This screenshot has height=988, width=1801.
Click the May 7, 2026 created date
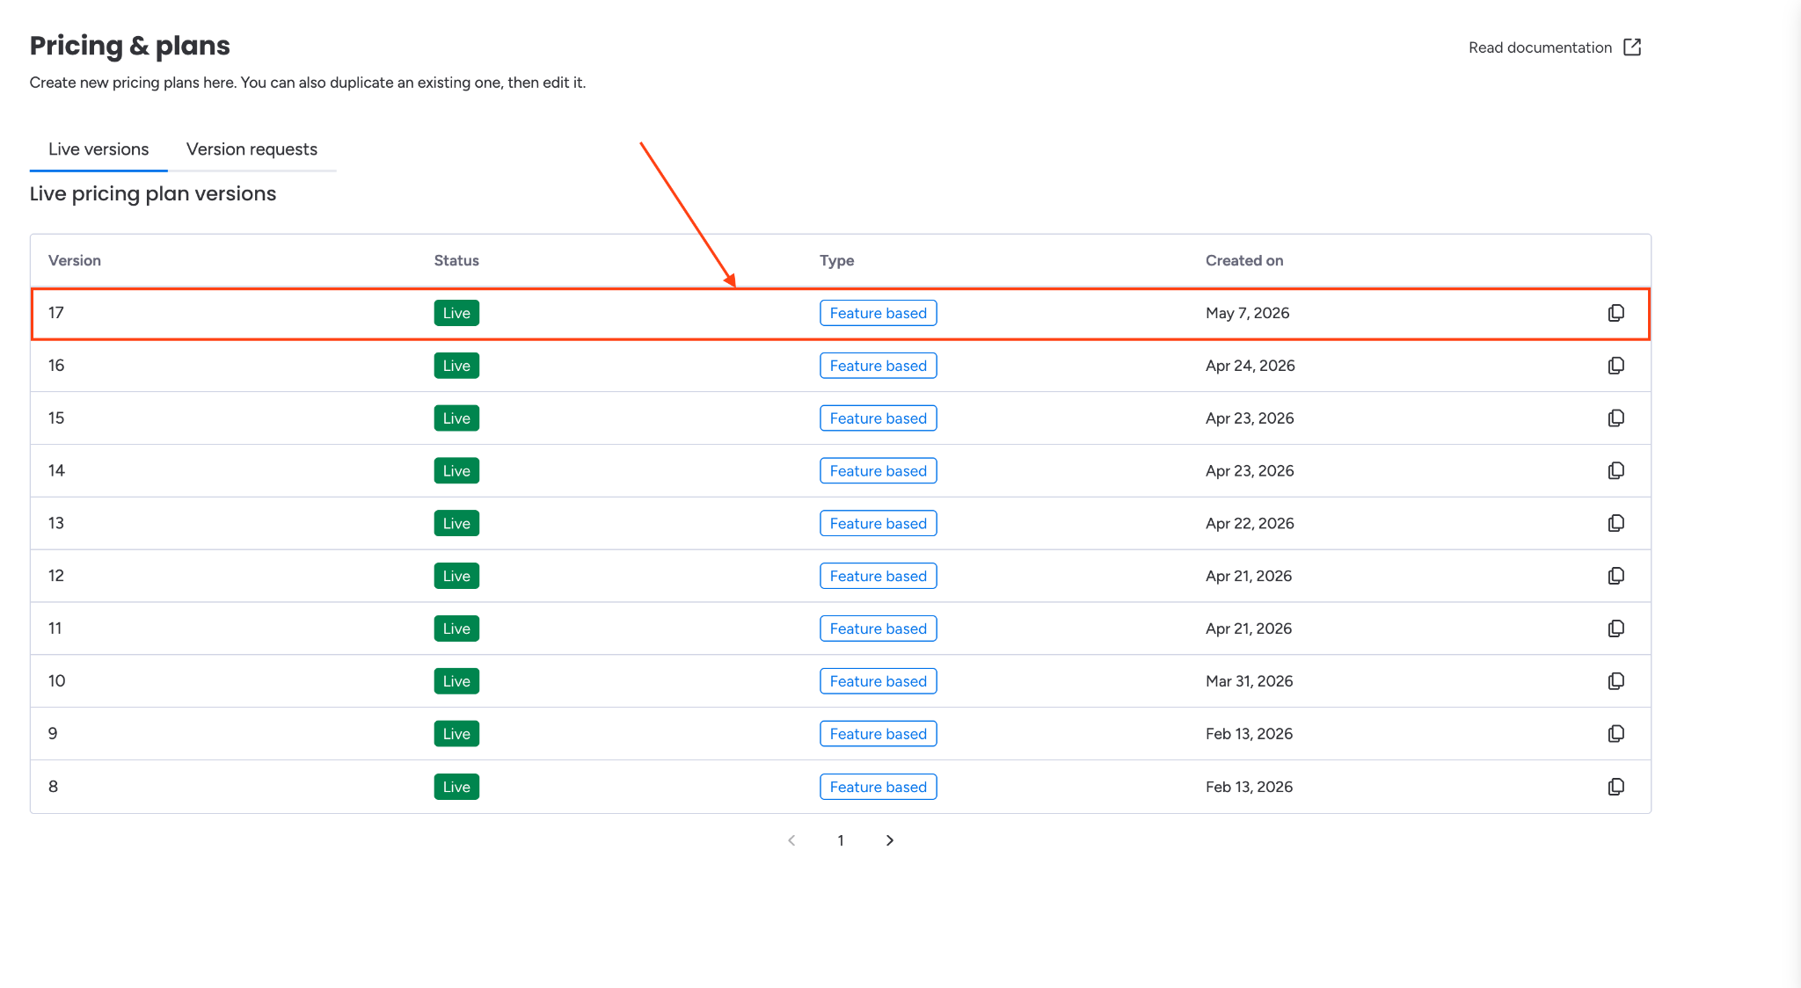click(x=1247, y=313)
